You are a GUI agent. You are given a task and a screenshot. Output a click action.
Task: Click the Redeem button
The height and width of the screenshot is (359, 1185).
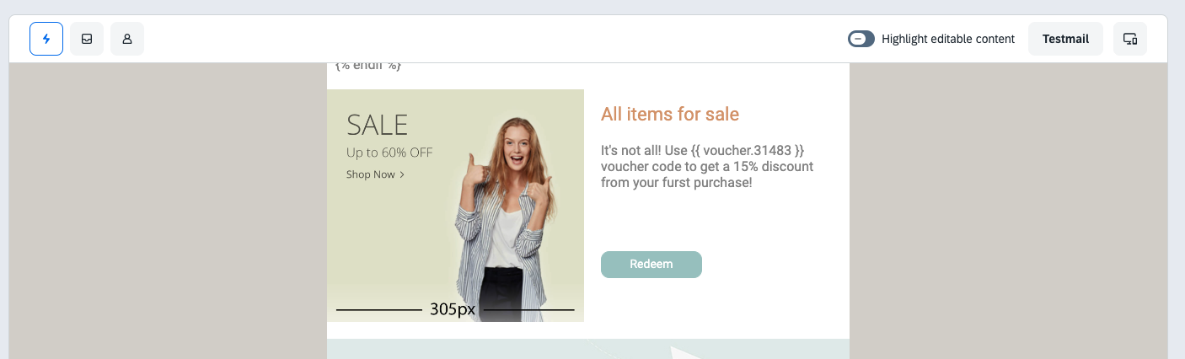coord(651,264)
